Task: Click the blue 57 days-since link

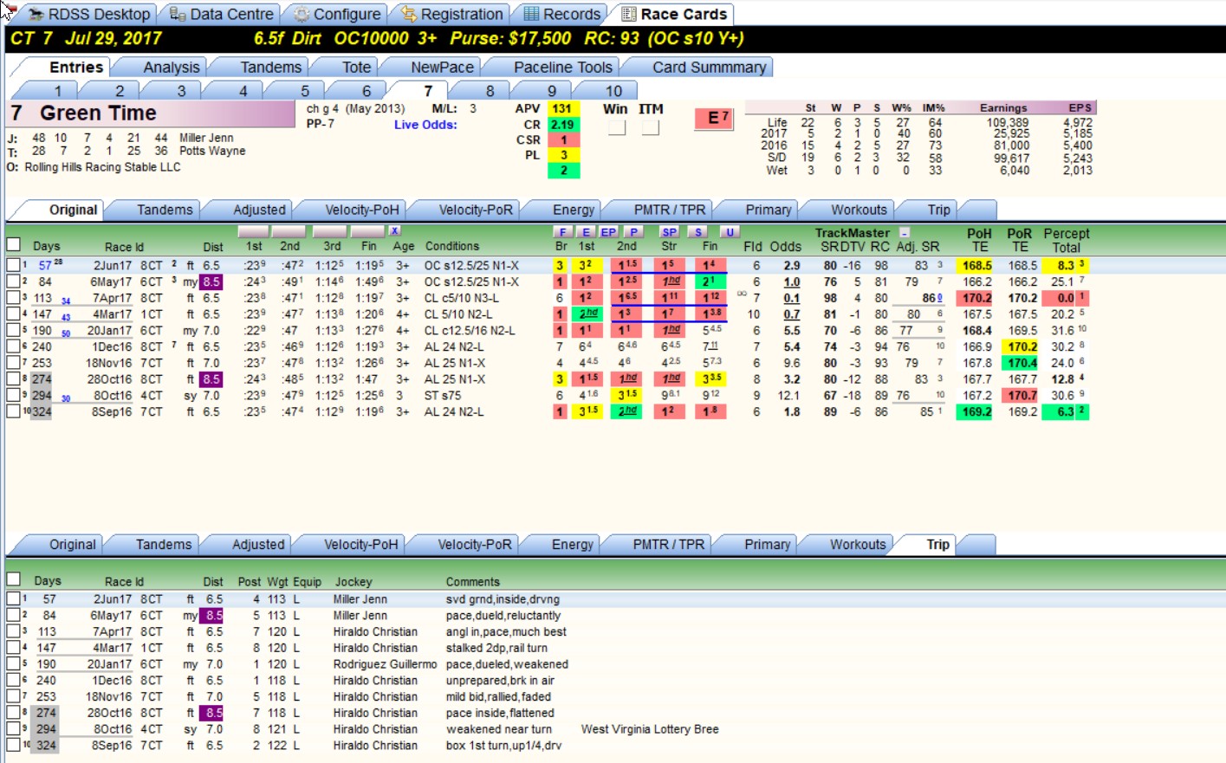Action: coord(45,266)
